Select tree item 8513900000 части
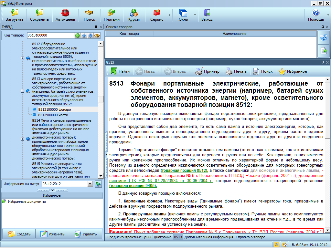331x248 pixels. (x=53, y=115)
